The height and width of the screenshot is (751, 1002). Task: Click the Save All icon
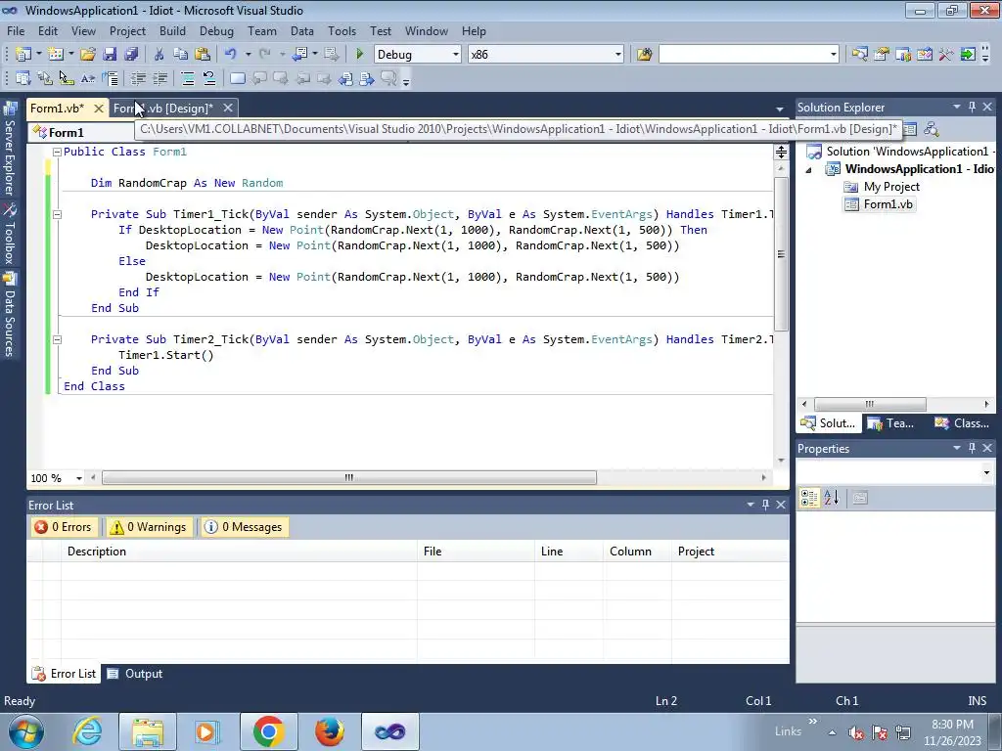tap(131, 55)
